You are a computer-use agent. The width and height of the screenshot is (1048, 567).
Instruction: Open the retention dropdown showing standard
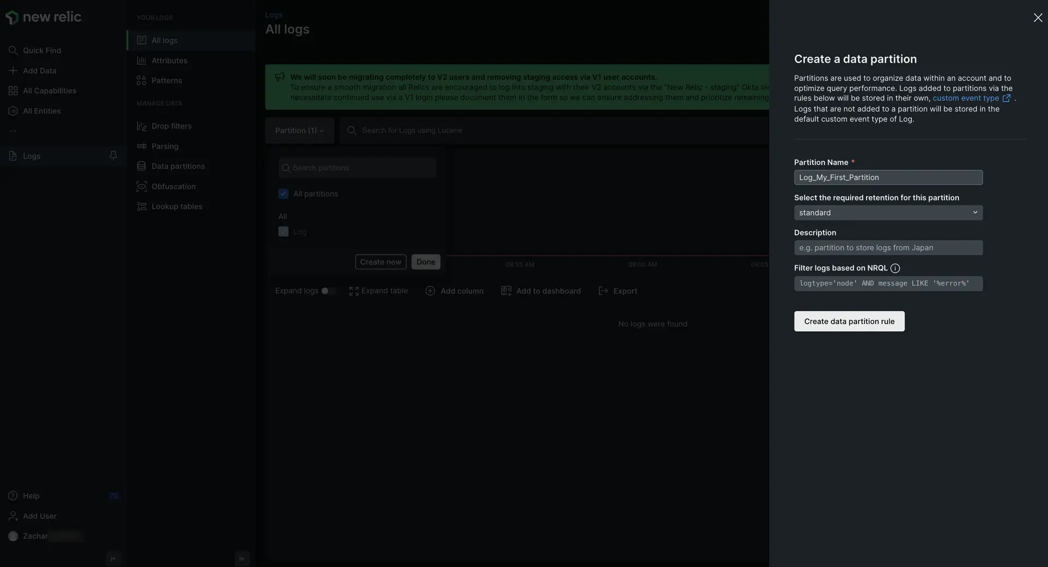[x=888, y=212]
